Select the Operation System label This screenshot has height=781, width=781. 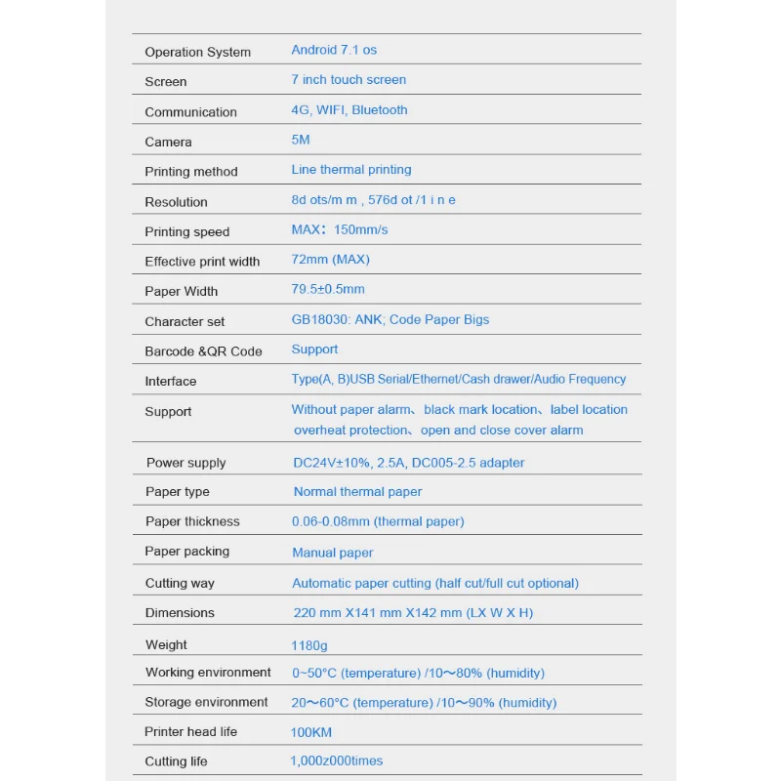(198, 52)
